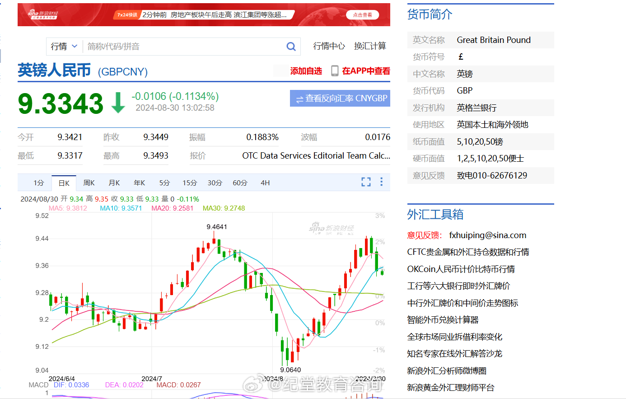Viewport: 626px width, 399px height.
Task: Select the 60分 chart tab
Action: (x=240, y=183)
